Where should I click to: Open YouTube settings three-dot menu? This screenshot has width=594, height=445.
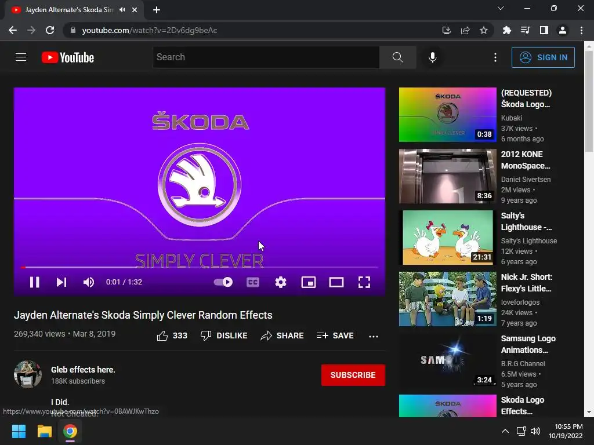coord(495,57)
